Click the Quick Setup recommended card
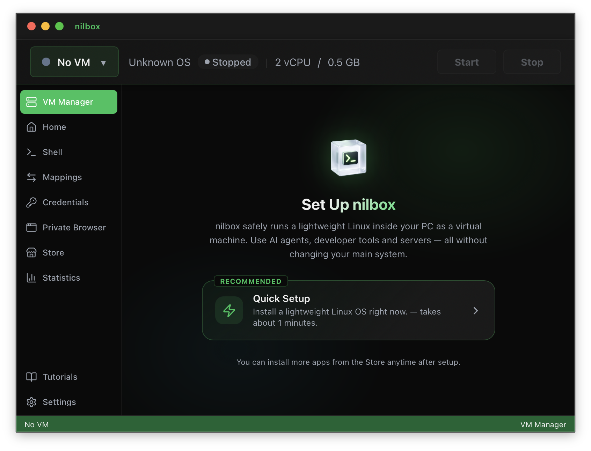Image resolution: width=591 pixels, height=451 pixels. click(x=349, y=310)
